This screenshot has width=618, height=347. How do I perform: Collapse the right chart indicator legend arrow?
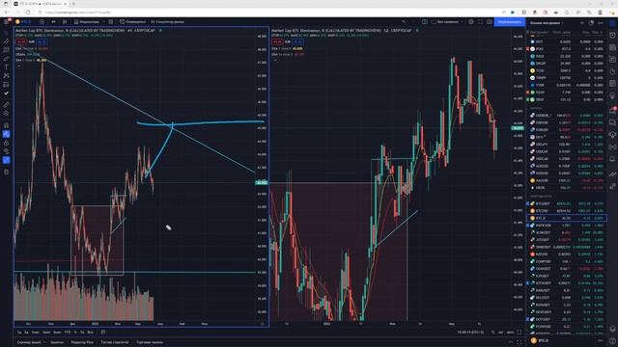click(x=275, y=60)
